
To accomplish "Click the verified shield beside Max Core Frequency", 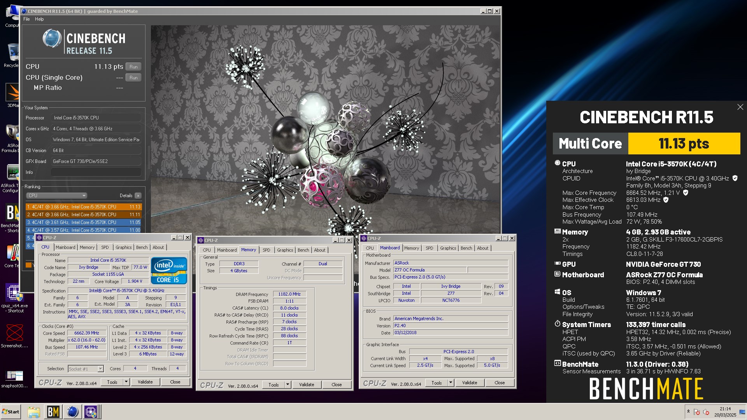I will [686, 192].
